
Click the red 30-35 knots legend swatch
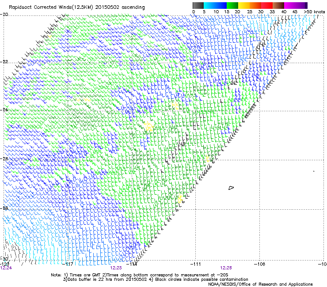point(267,5)
